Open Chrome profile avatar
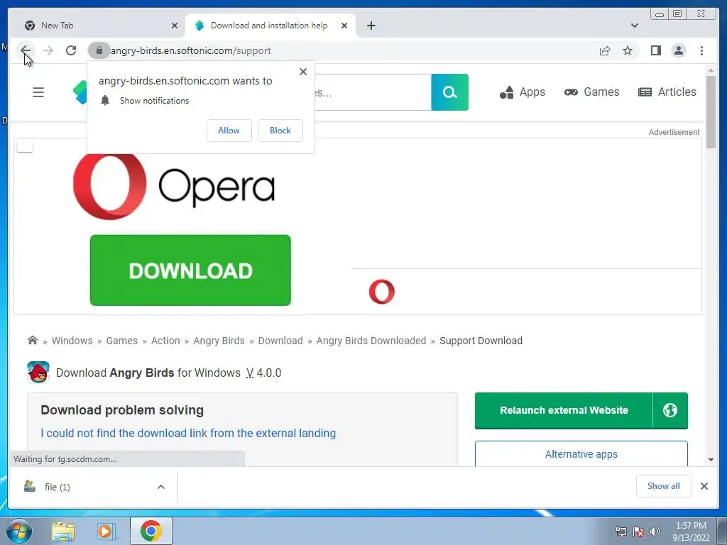 (678, 50)
